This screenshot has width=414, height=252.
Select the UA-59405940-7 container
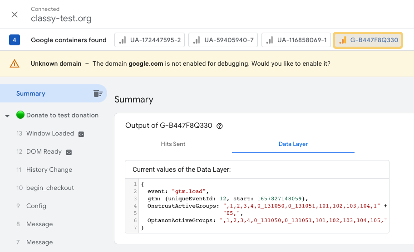coord(223,40)
